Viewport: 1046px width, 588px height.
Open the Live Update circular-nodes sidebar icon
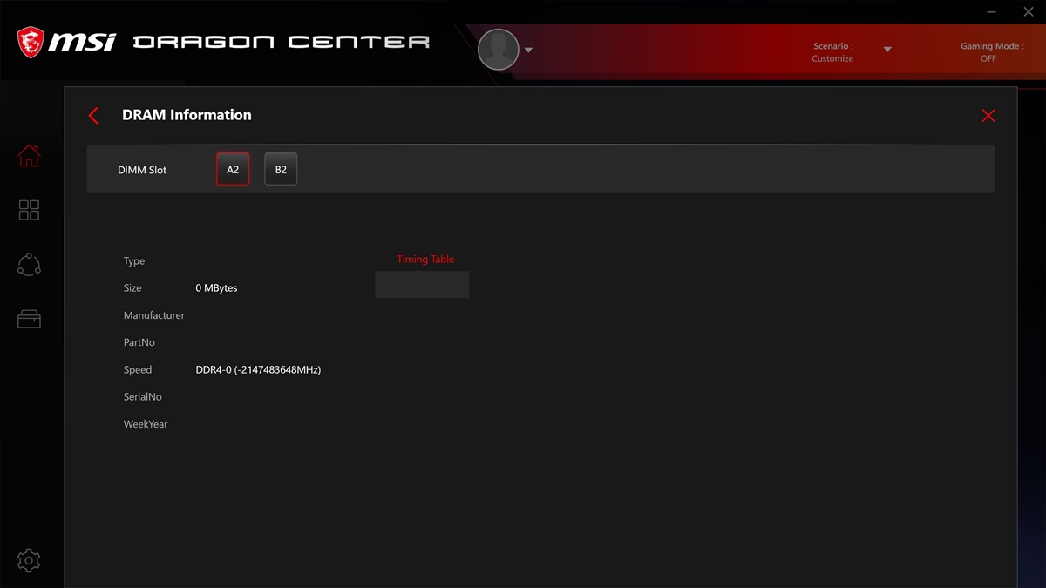29,265
